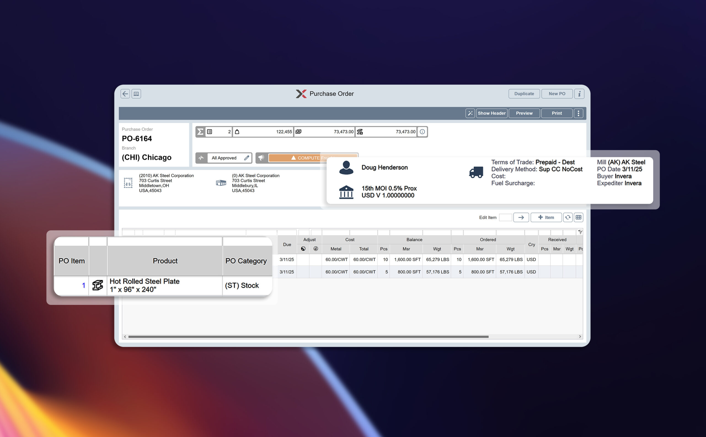This screenshot has height=437, width=706.
Task: Click the Cry column header
Action: (x=531, y=245)
